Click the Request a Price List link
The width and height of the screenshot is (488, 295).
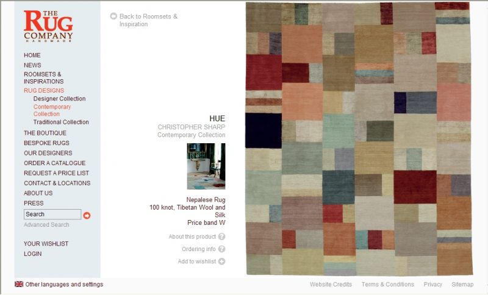coord(56,173)
